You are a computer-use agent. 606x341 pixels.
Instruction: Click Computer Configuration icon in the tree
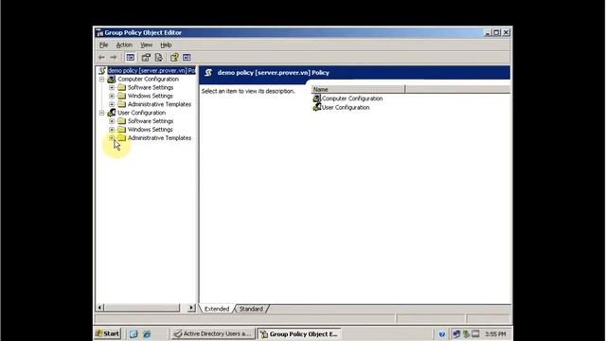tap(112, 79)
